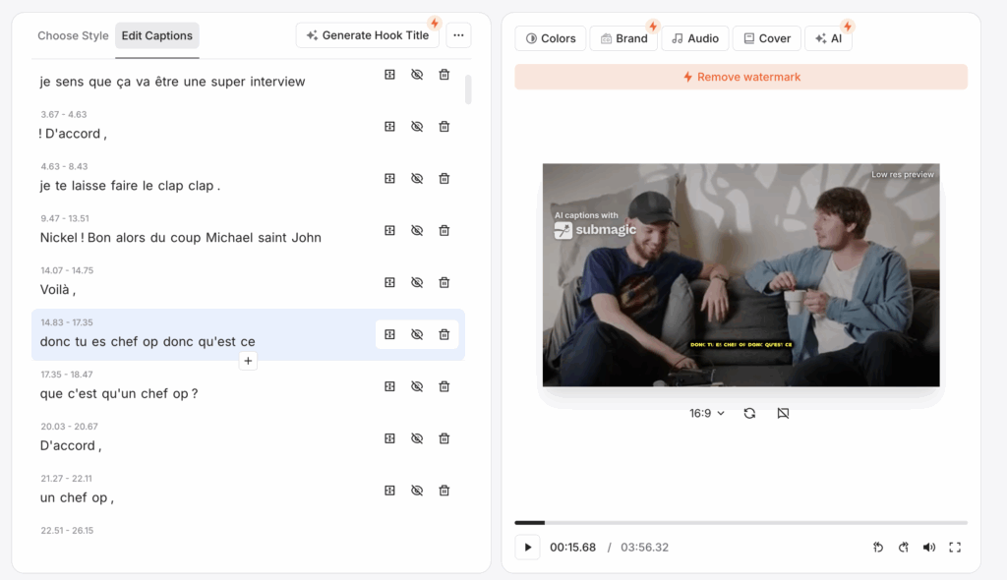Viewport: 1007px width, 580px height.
Task: Open the 16:9 aspect ratio dropdown
Action: pyautogui.click(x=706, y=414)
